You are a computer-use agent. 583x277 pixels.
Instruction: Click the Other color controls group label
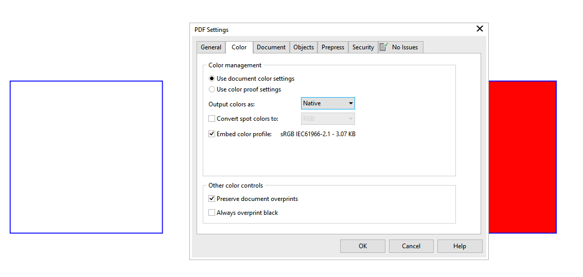[x=236, y=186]
